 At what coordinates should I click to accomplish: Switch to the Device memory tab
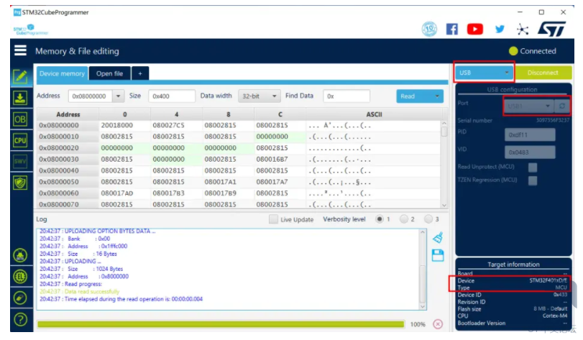(x=62, y=73)
